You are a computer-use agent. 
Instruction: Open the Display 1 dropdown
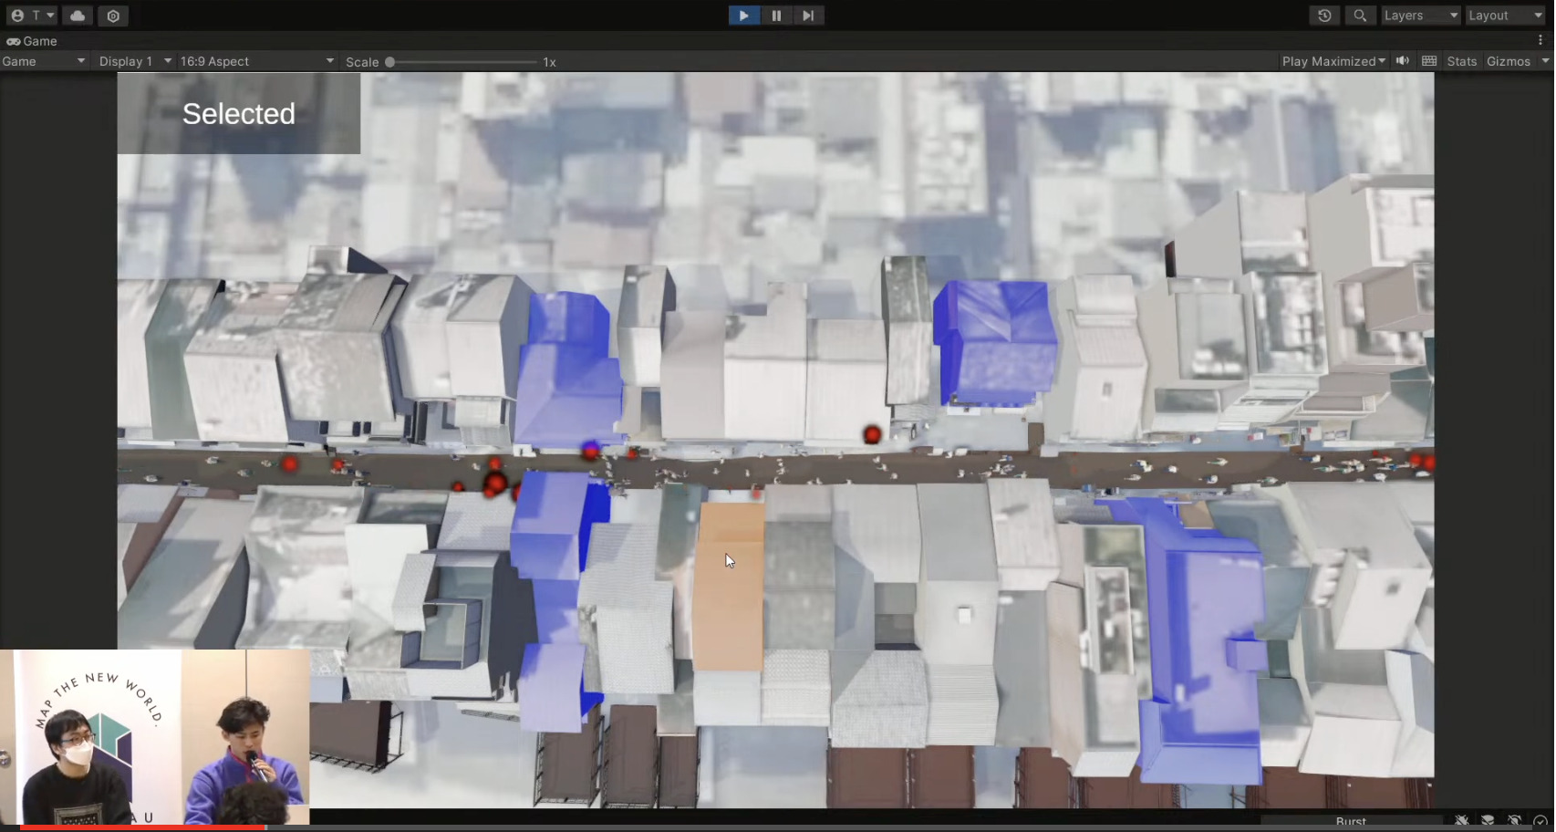tap(134, 61)
